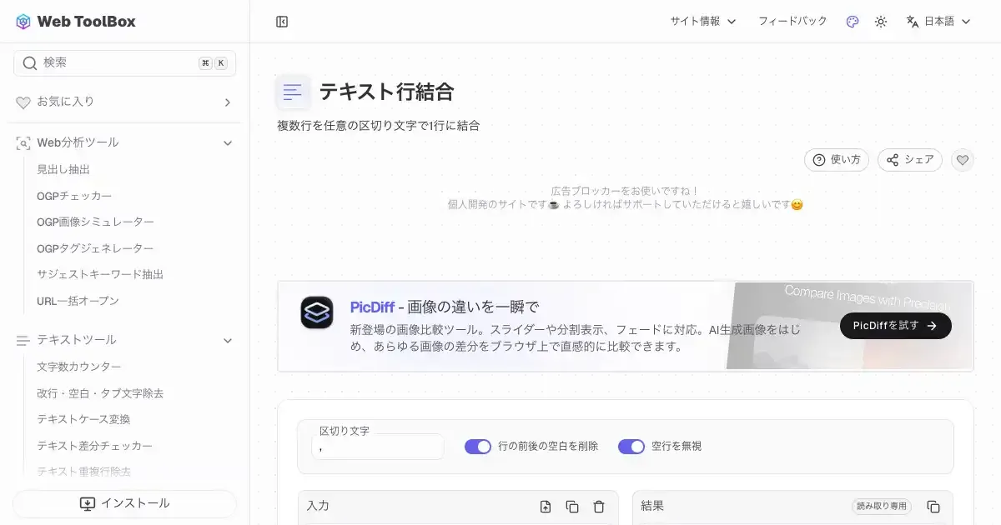The height and width of the screenshot is (525, 1001).
Task: Click the Web ToolBox logo
Action: coord(76,22)
